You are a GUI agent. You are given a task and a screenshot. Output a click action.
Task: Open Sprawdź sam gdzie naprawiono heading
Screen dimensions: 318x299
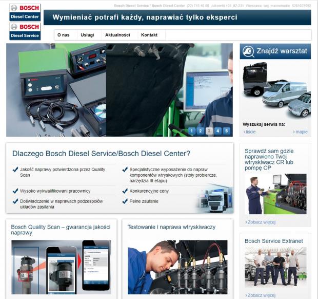tap(269, 159)
